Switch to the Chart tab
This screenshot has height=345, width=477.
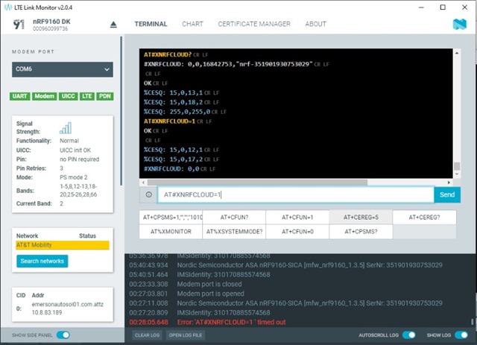[192, 24]
